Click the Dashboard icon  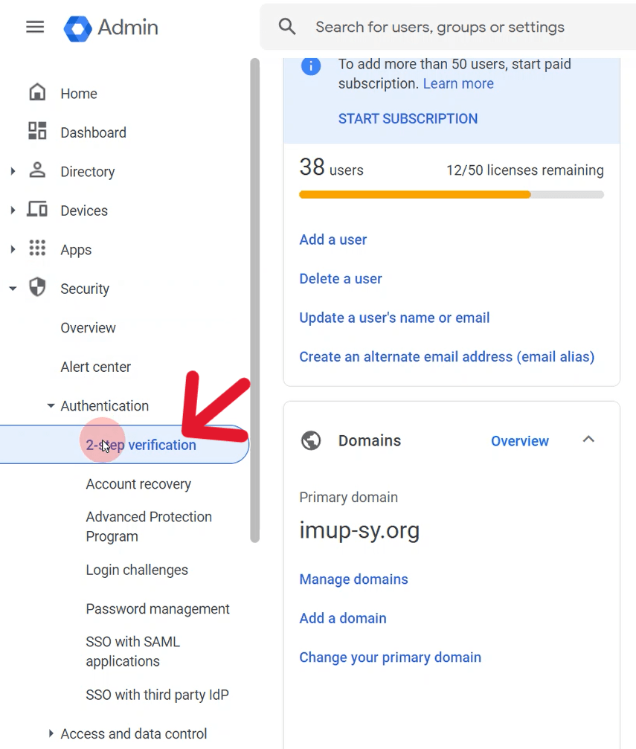[36, 132]
